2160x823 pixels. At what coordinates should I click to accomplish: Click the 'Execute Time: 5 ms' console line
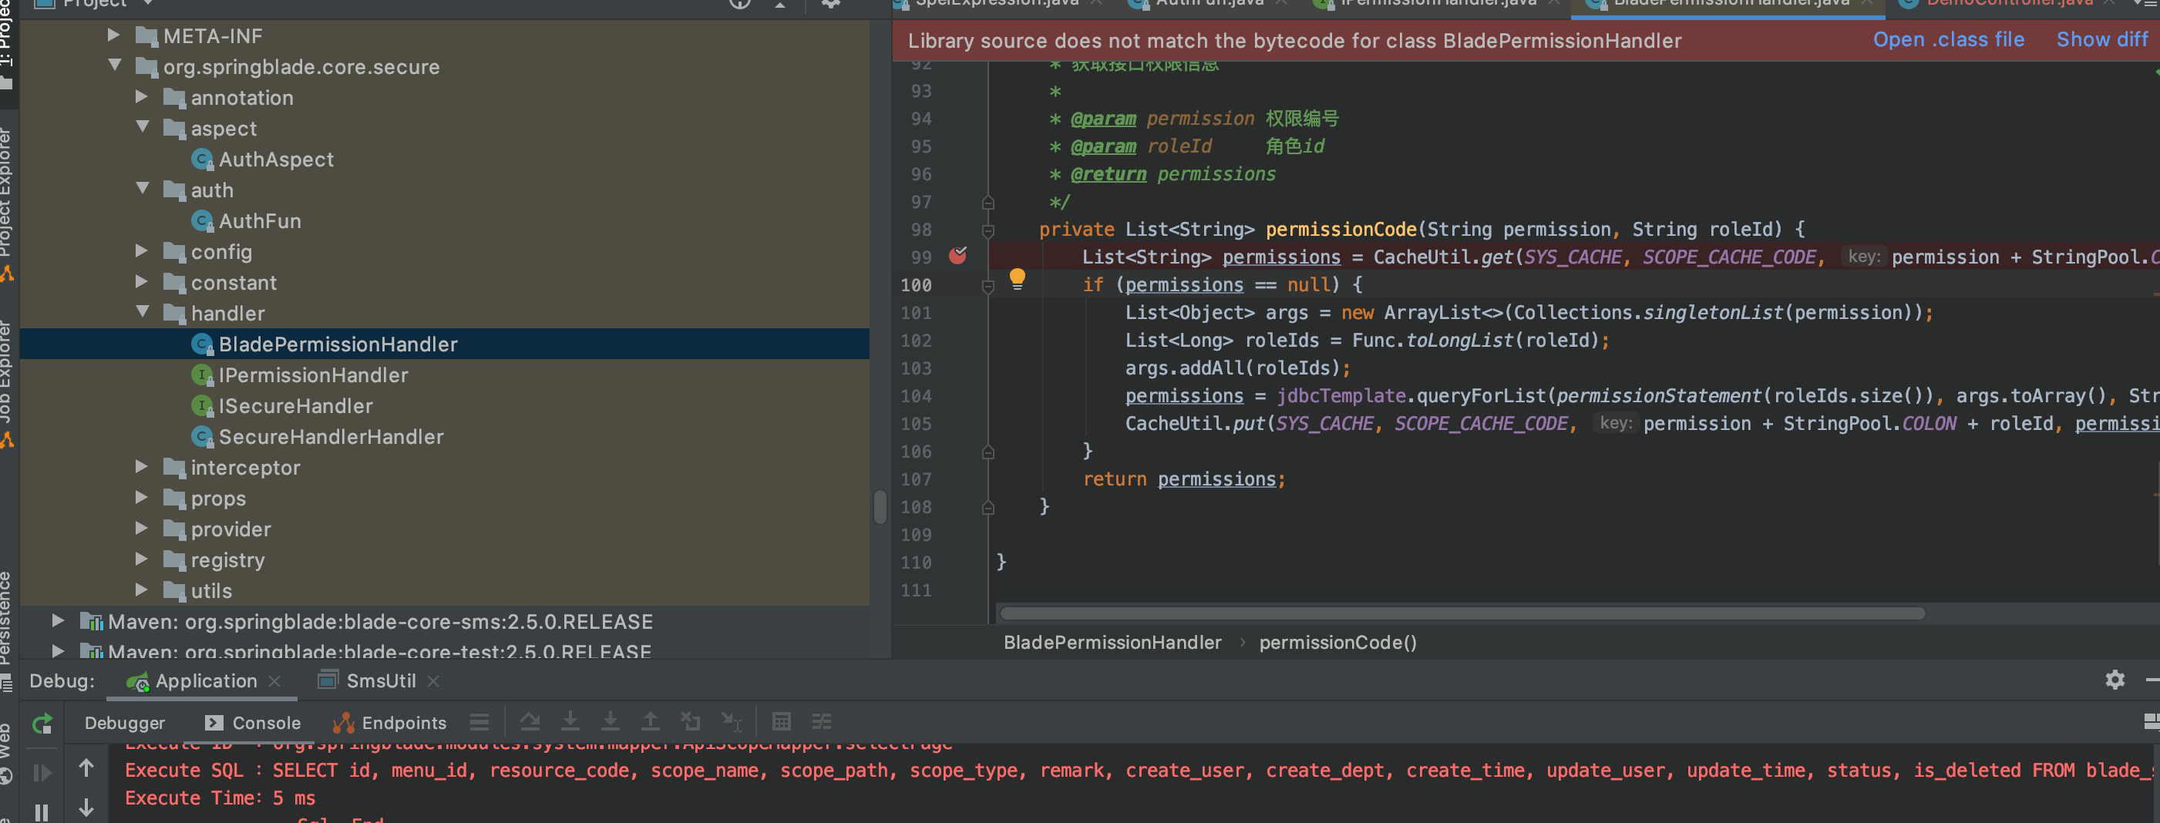[220, 798]
